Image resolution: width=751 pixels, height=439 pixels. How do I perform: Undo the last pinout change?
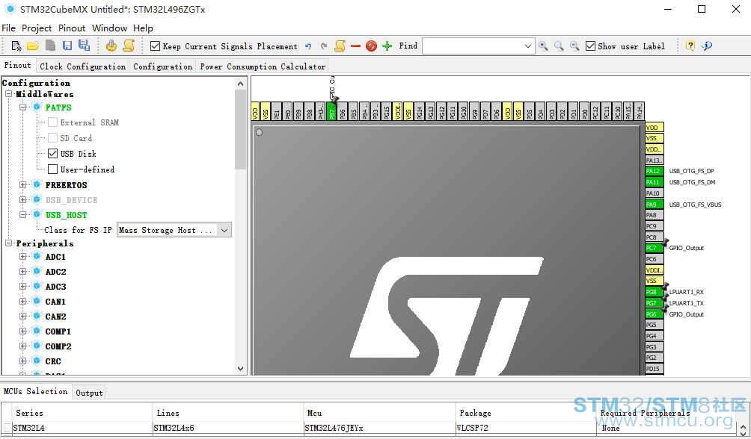point(308,46)
